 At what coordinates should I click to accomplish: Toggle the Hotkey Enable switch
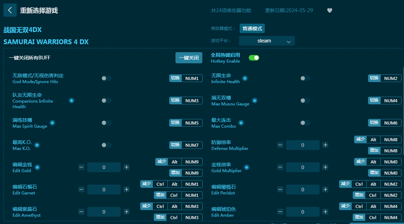254,58
